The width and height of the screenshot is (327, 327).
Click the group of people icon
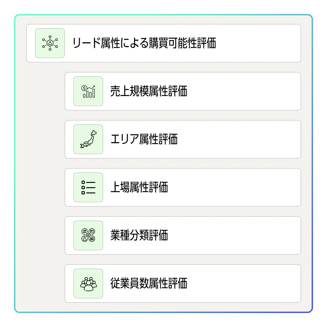click(x=88, y=284)
